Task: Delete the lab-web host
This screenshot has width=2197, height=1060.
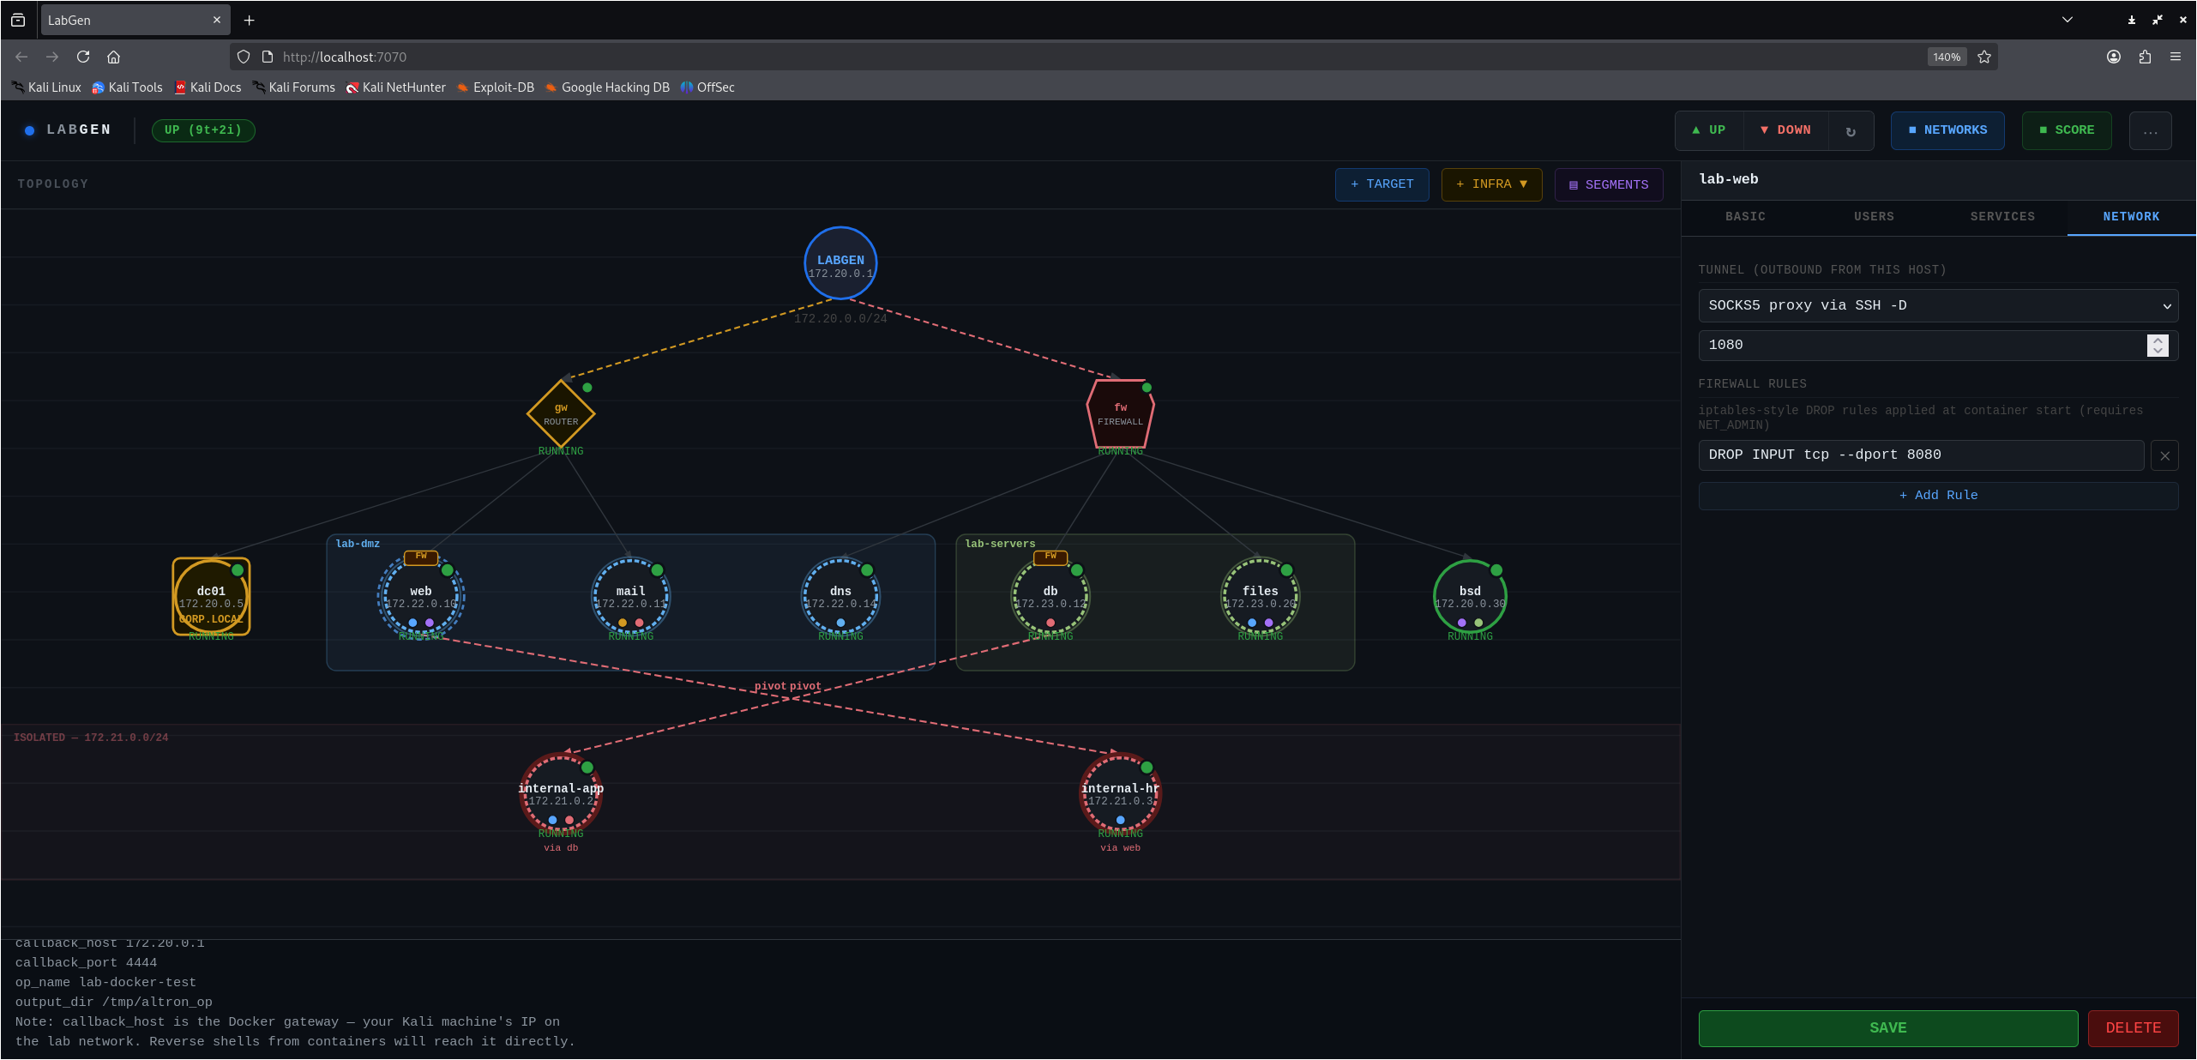Action: (x=2133, y=1028)
